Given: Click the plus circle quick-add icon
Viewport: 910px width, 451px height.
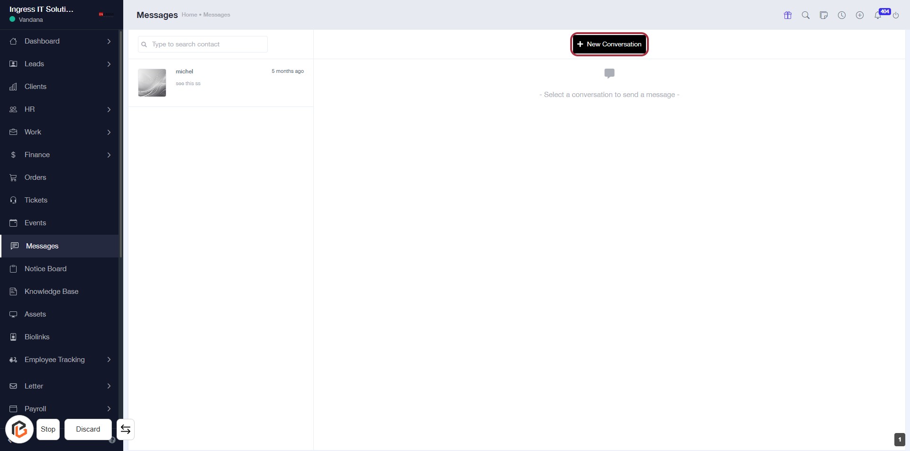Looking at the screenshot, I should pos(860,15).
